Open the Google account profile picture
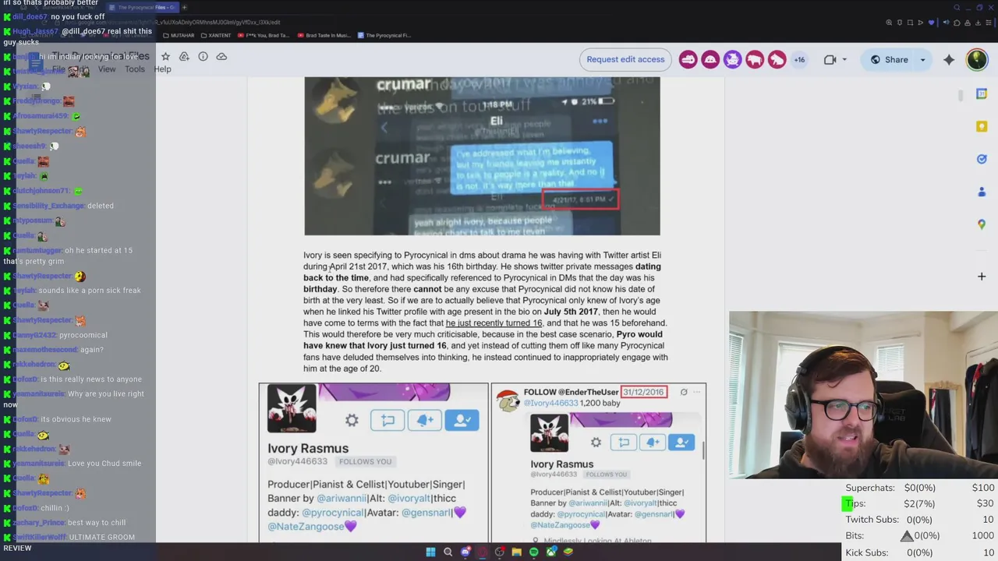998x561 pixels. [977, 60]
